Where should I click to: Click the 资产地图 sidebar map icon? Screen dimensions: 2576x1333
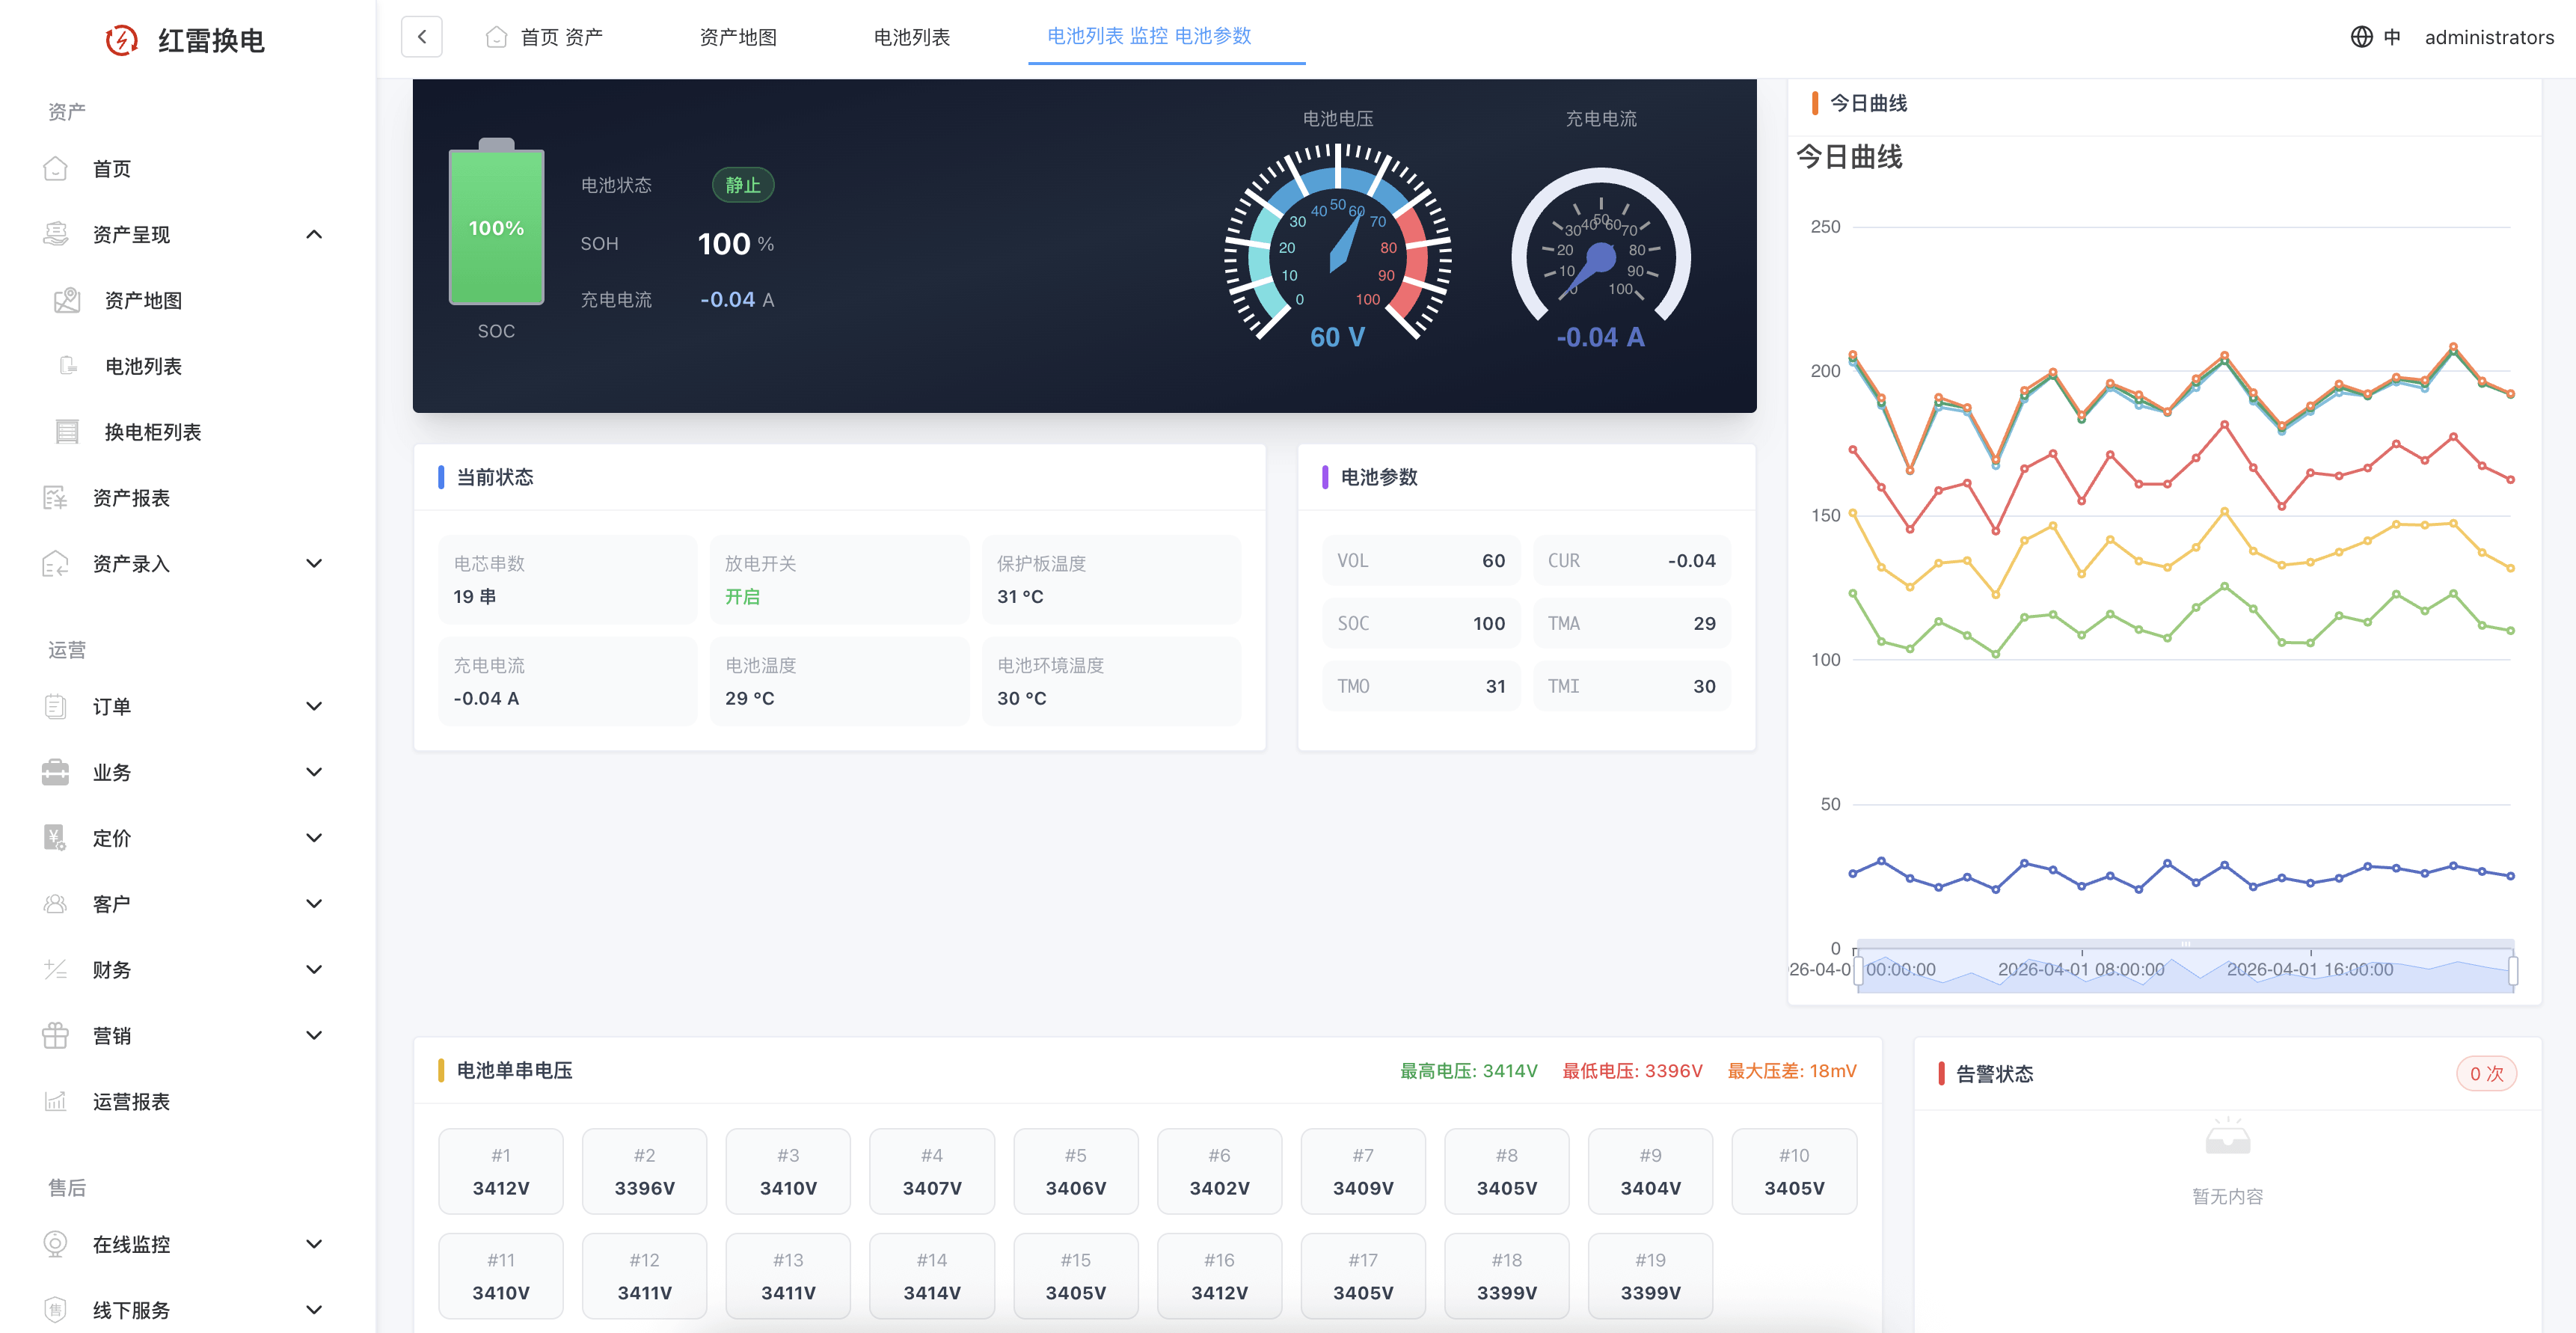[x=67, y=300]
